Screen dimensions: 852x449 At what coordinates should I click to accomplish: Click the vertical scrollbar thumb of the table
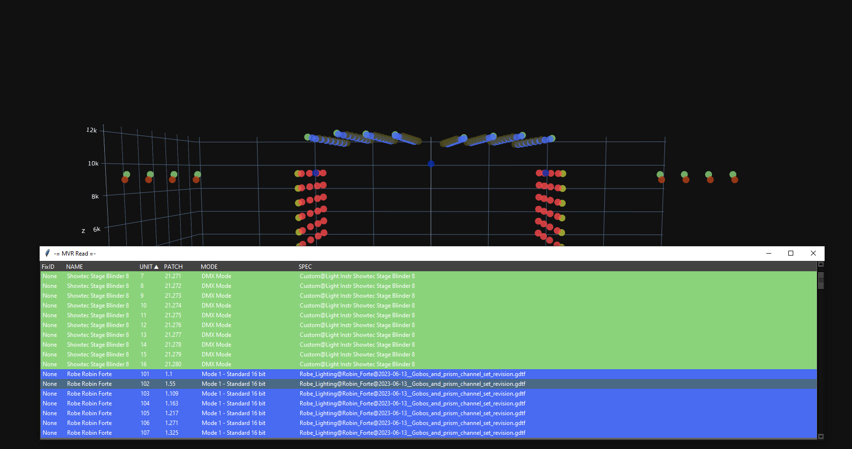coord(821,281)
